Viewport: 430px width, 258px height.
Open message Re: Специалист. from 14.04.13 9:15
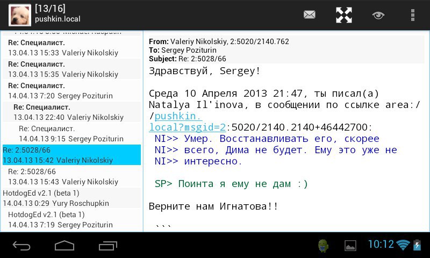point(71,133)
